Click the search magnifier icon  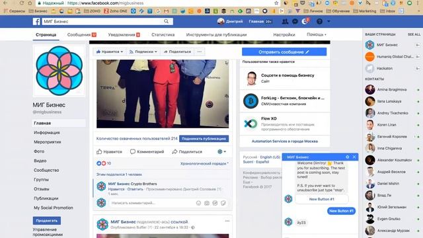pyautogui.click(x=166, y=21)
